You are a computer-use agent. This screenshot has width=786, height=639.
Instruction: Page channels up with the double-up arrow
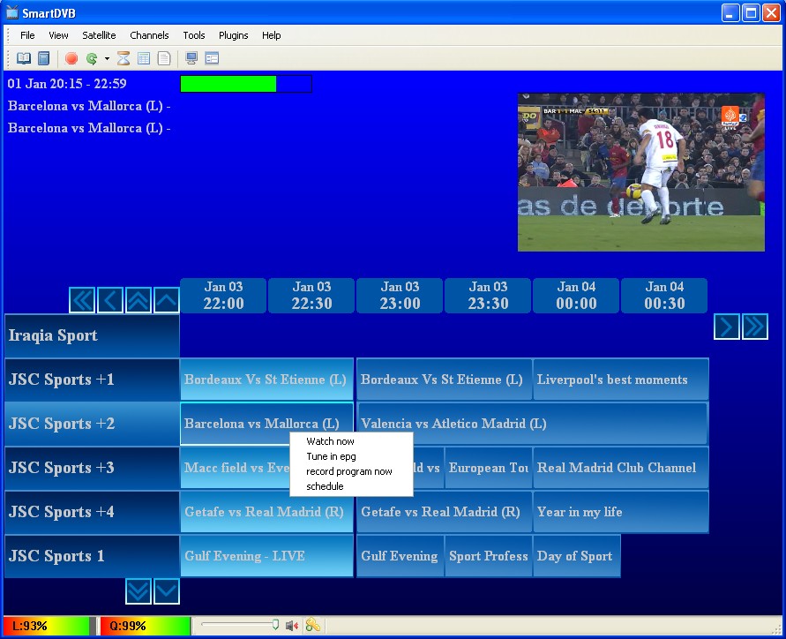point(138,300)
